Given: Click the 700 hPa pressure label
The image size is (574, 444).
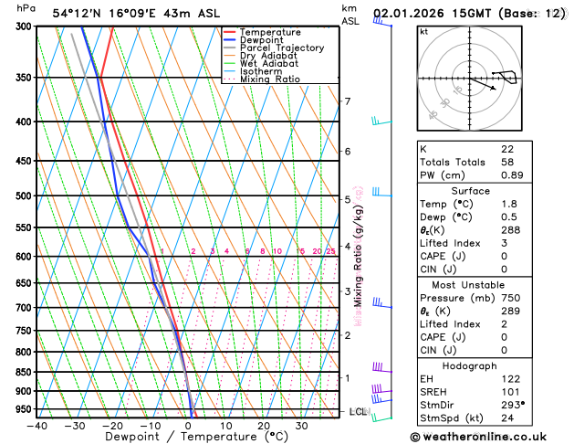Looking at the screenshot, I should coord(26,308).
